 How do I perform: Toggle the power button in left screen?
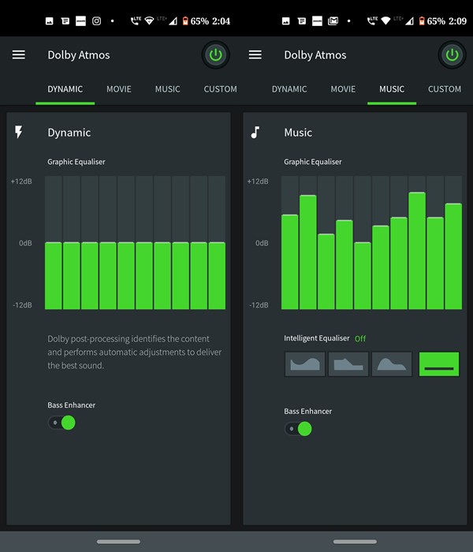[x=215, y=55]
